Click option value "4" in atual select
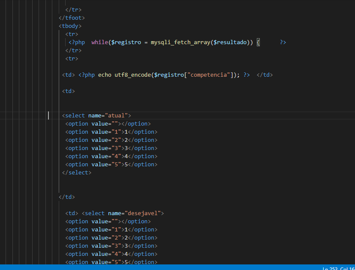Viewport: 355px width, 270px height. pyautogui.click(x=111, y=156)
